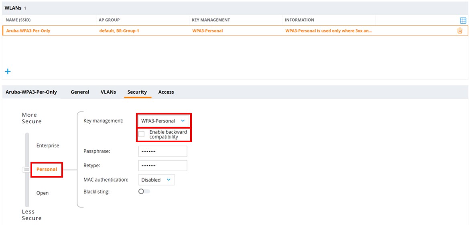Sort by AP GROUP column header
Viewport: 471px width, 225px height.
tap(109, 20)
